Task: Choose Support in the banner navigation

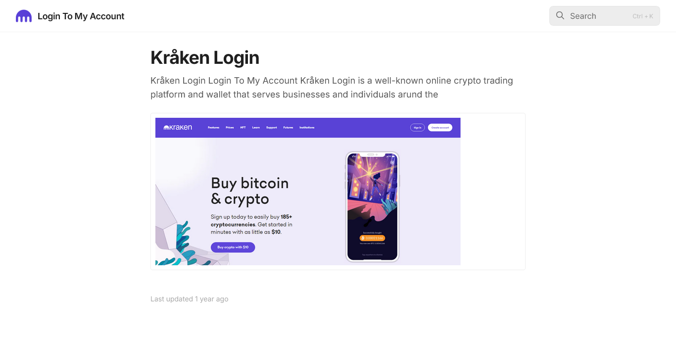Action: 271,128
